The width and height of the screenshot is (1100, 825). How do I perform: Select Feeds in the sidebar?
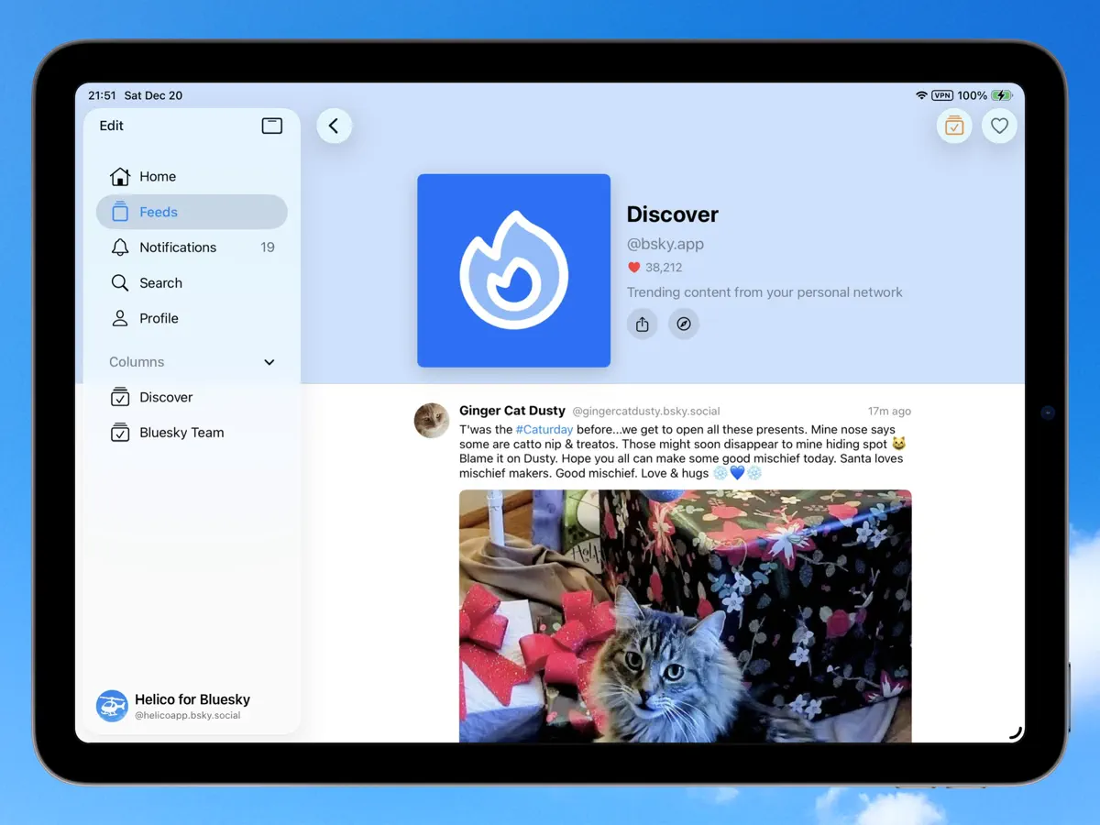click(192, 212)
